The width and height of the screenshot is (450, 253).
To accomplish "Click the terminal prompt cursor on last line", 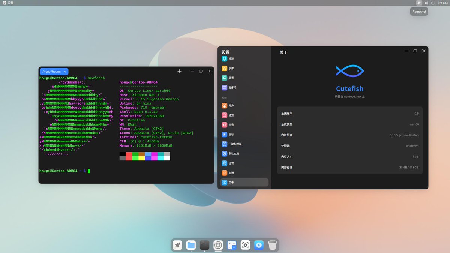I will point(89,171).
